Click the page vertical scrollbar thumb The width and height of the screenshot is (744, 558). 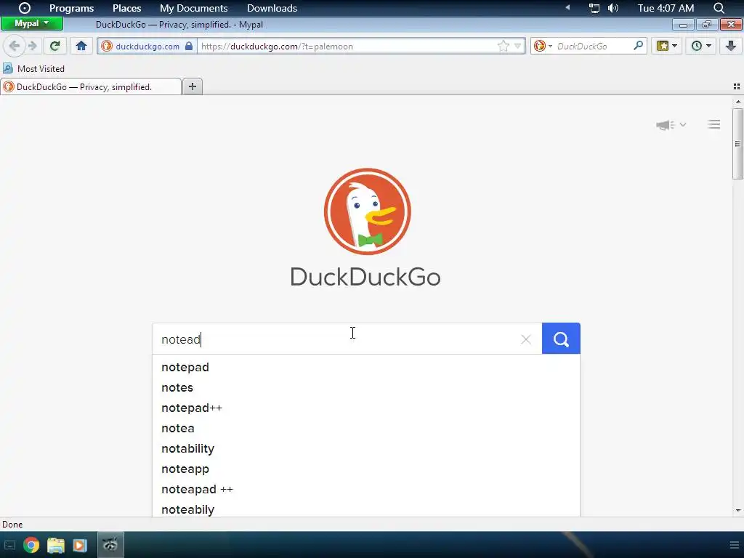point(737,143)
